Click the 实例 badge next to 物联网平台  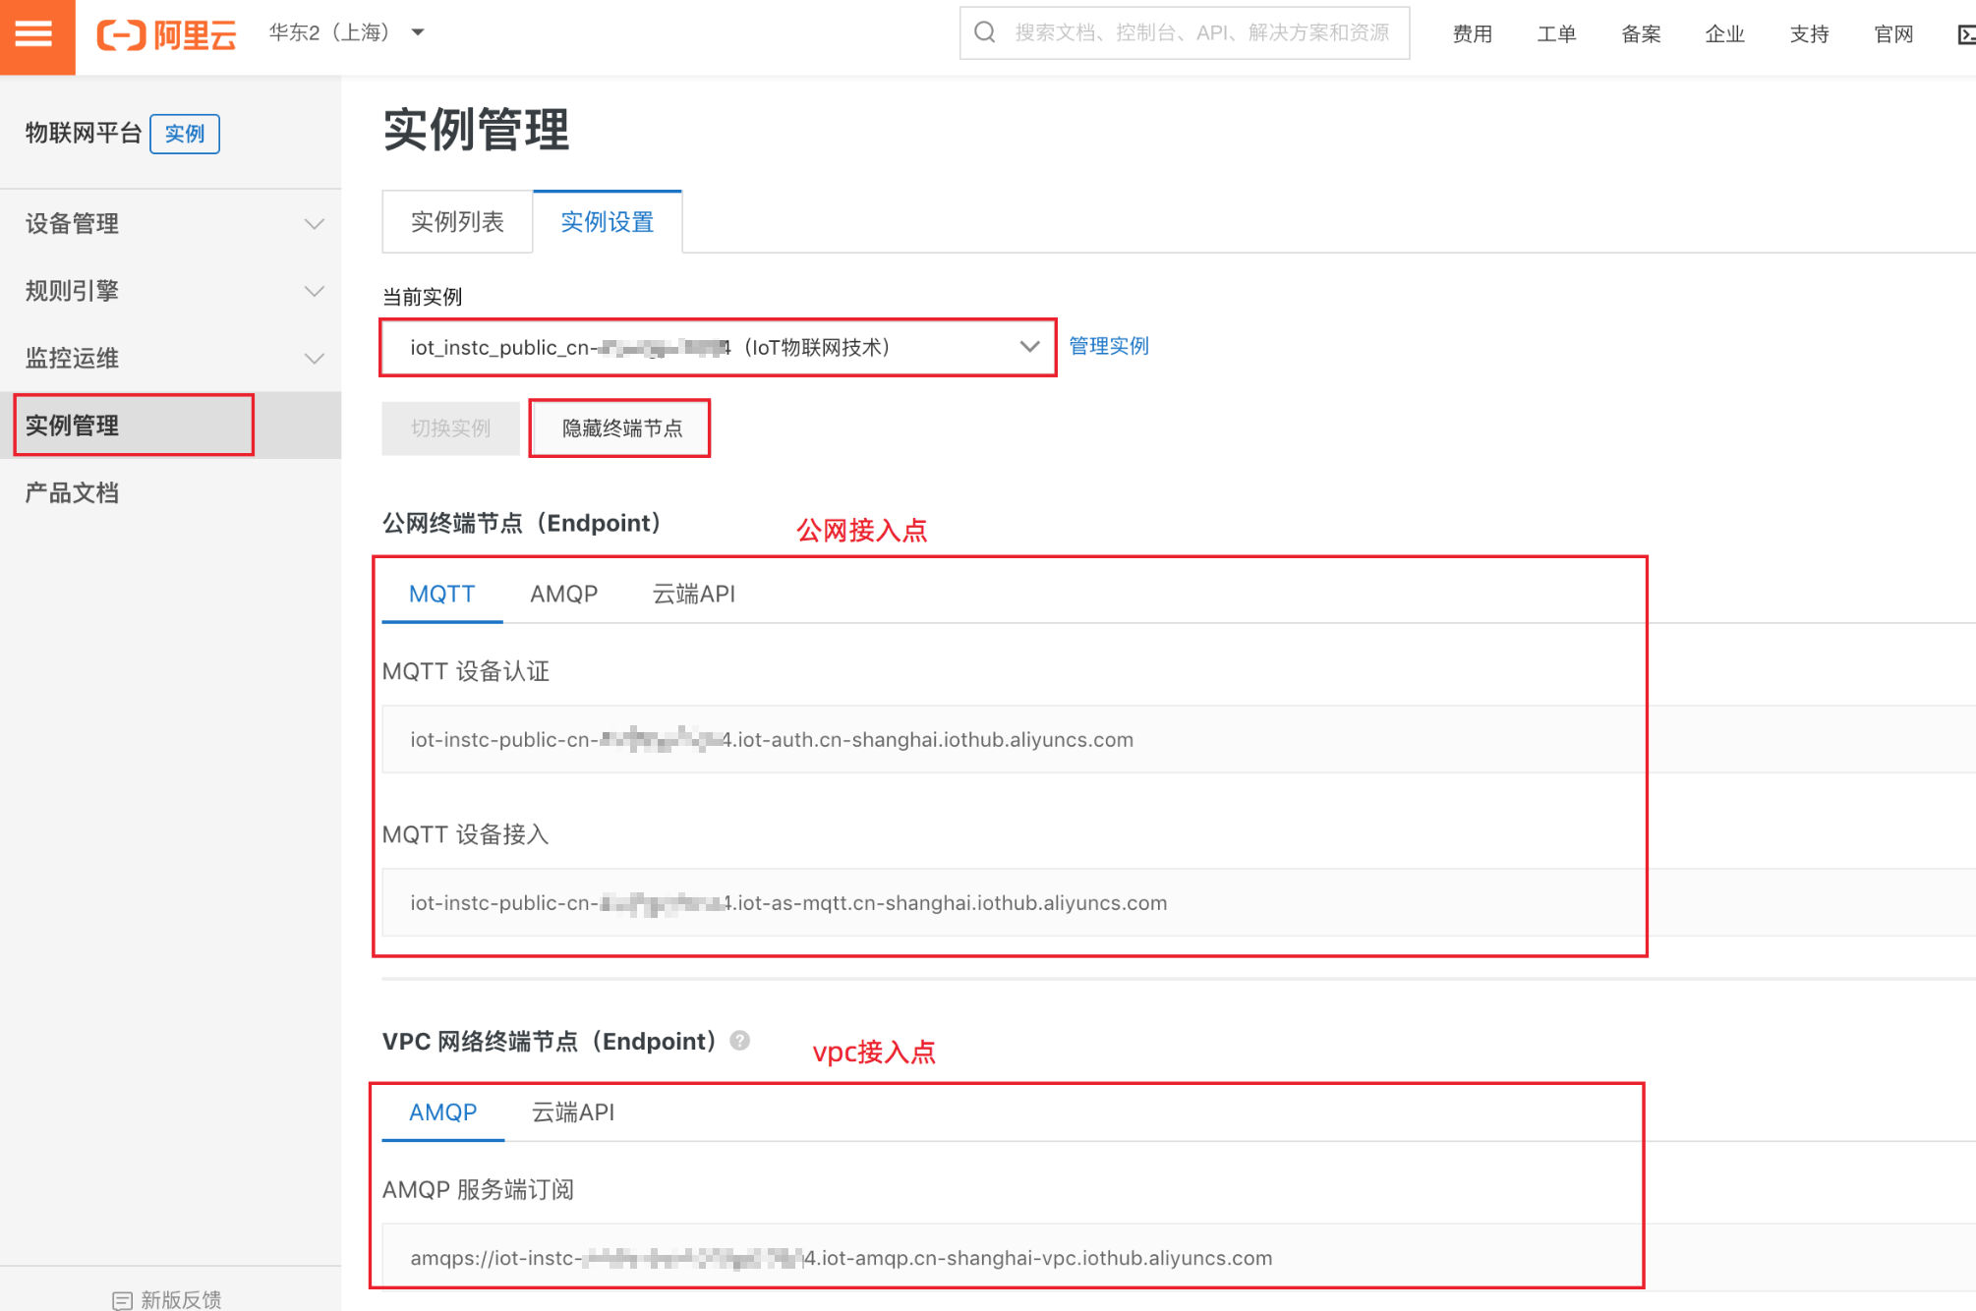[x=184, y=134]
